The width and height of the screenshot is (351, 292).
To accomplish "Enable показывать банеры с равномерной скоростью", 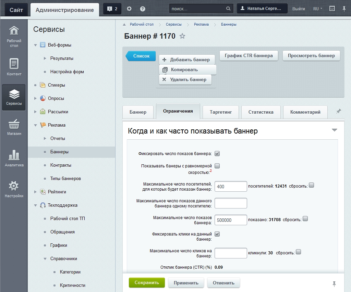I will click(217, 166).
